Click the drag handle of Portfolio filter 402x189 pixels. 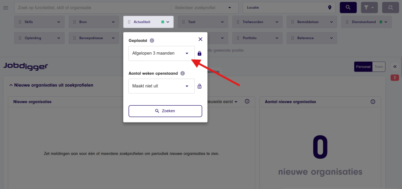point(238,38)
